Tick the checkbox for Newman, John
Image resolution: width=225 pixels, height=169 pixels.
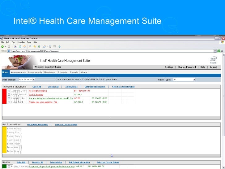coord(9,98)
